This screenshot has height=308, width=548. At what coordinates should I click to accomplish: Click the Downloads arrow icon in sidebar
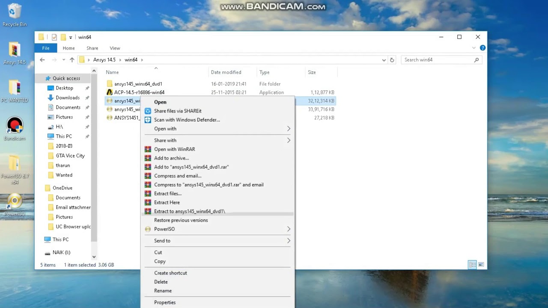tap(51, 98)
